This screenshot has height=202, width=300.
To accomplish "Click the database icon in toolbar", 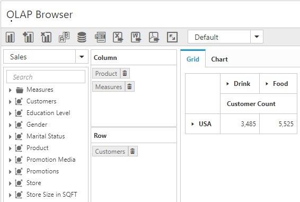I will (x=82, y=37).
